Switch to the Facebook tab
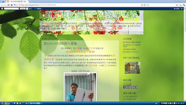Screen dimensions: 186x105 tap(3, 1)
